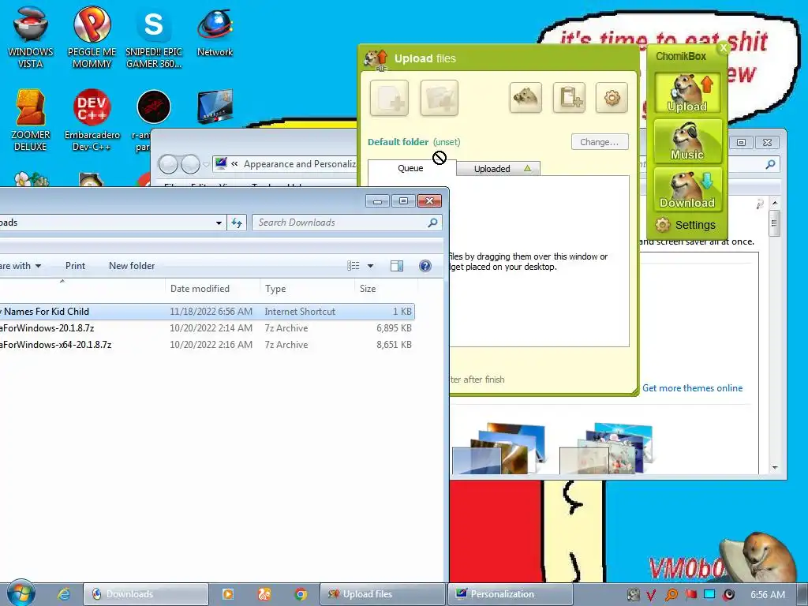Click the add folder button in Upload files
Viewport: 808px width, 606px height.
pos(439,97)
